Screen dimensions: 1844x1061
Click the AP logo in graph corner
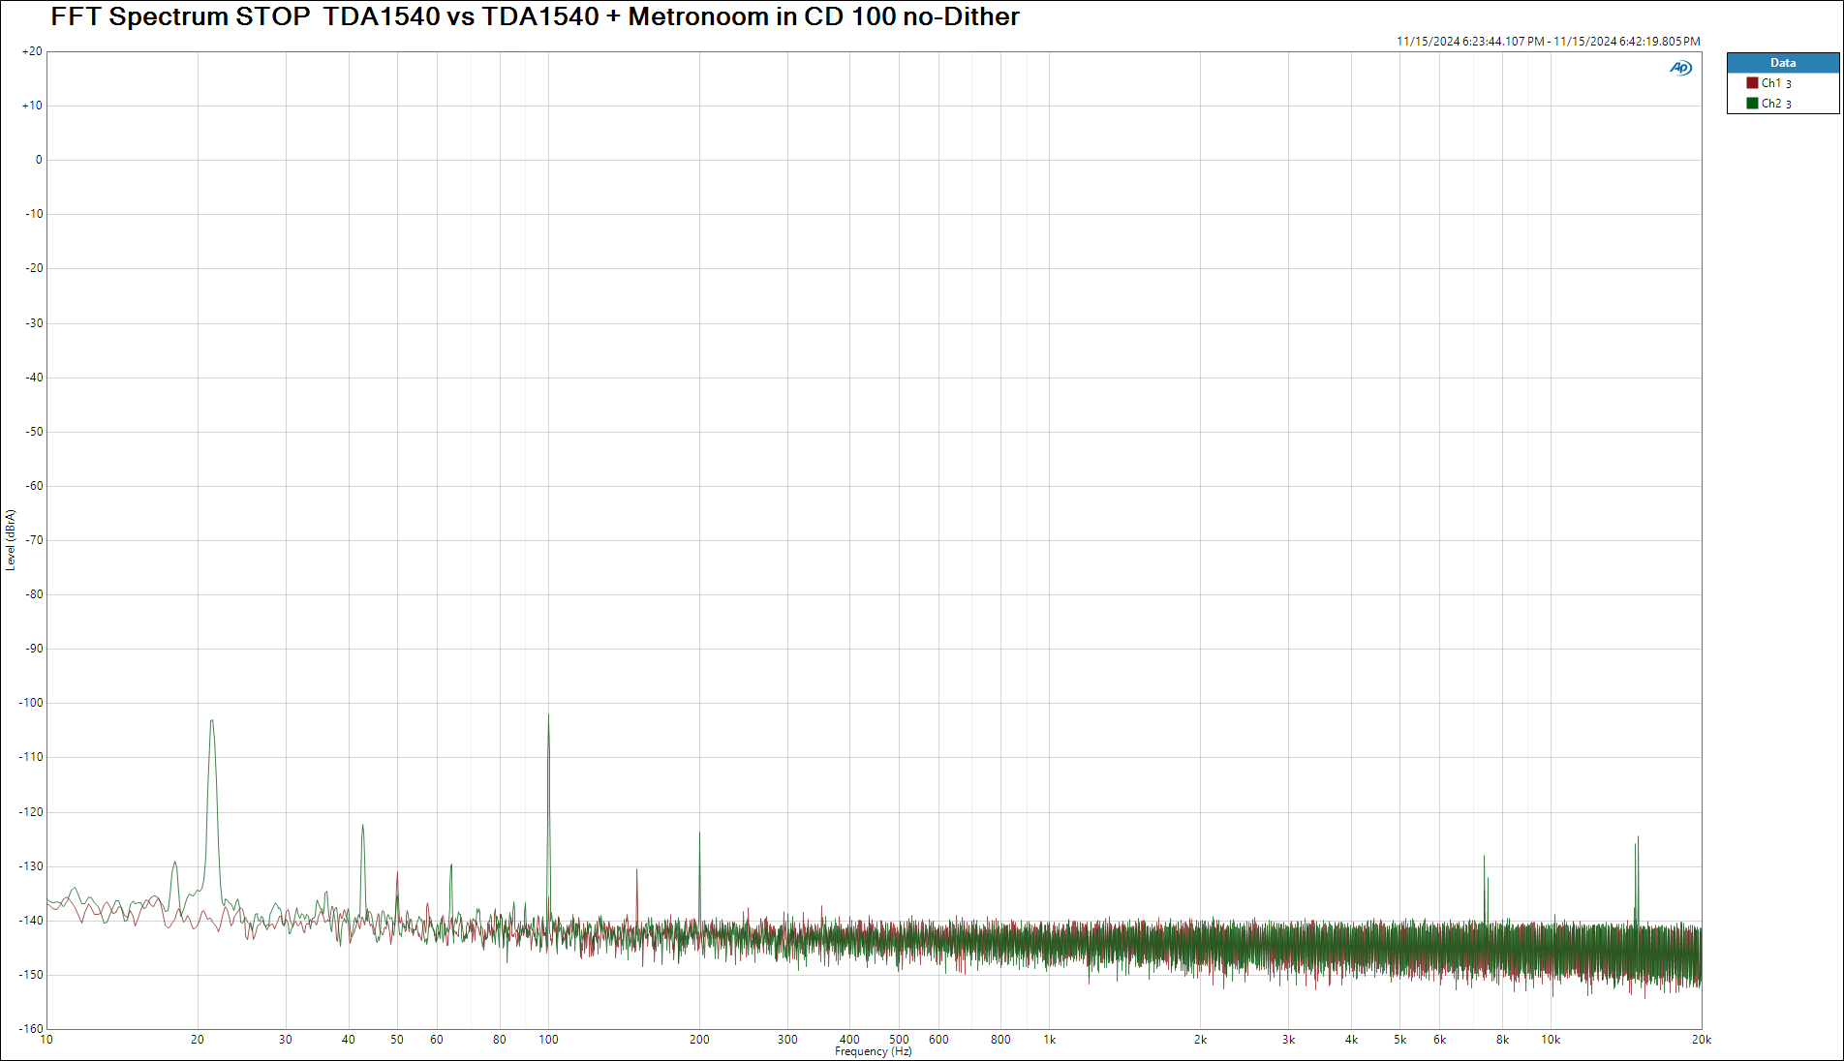(x=1680, y=68)
